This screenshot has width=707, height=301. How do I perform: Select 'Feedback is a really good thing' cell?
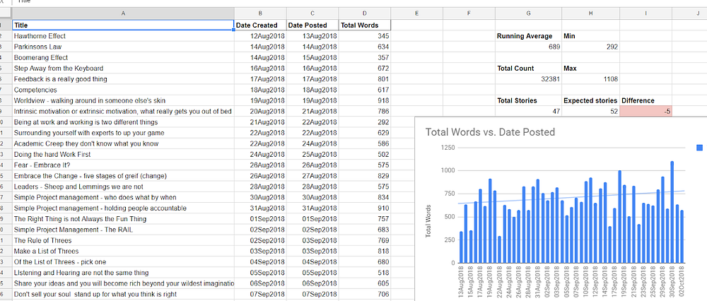click(123, 79)
